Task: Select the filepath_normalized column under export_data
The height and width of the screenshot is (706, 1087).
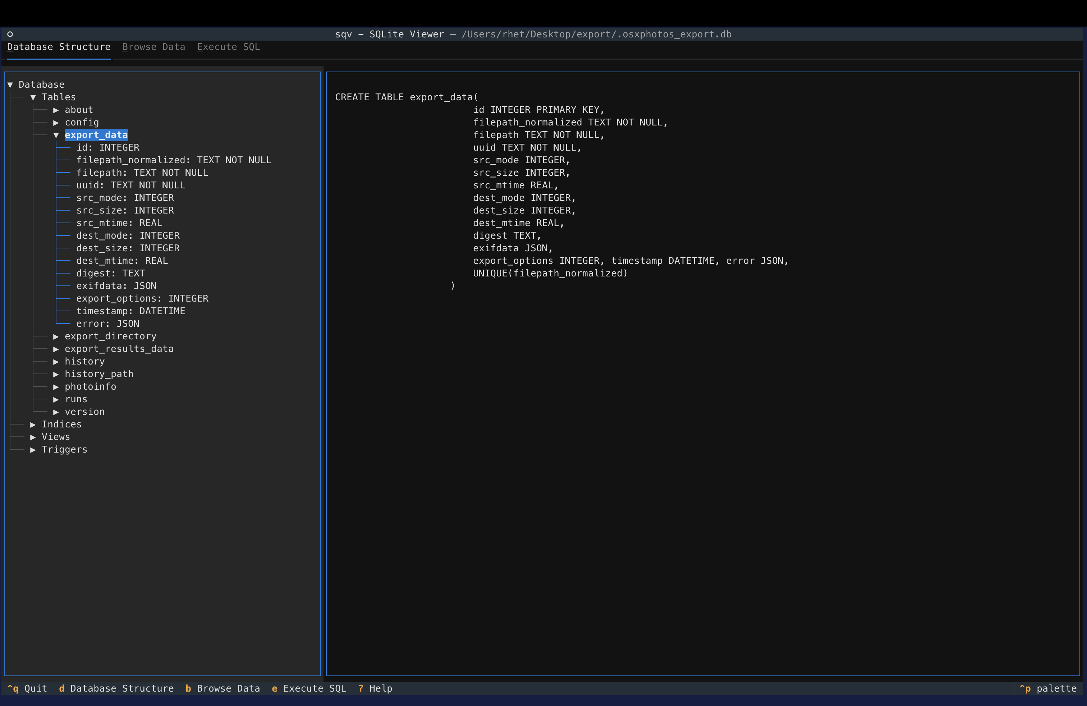Action: [x=174, y=160]
